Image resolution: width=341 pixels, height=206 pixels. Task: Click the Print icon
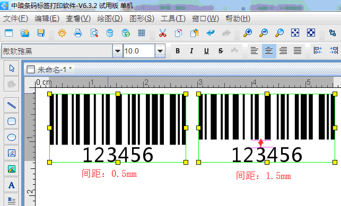[78, 33]
